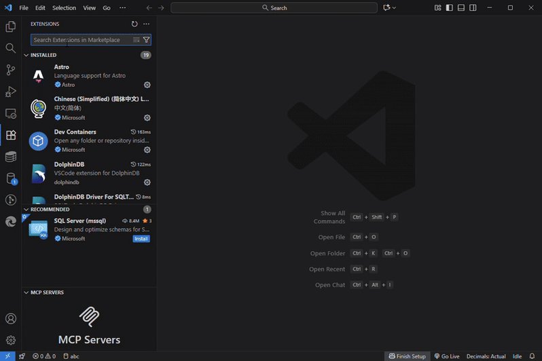Viewport: 542px width, 361px height.
Task: Open Run and Debug view
Action: (x=11, y=92)
